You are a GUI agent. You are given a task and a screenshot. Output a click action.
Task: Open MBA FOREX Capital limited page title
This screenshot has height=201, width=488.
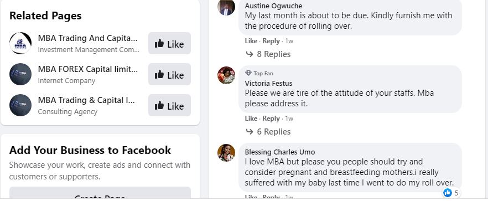[88, 69]
